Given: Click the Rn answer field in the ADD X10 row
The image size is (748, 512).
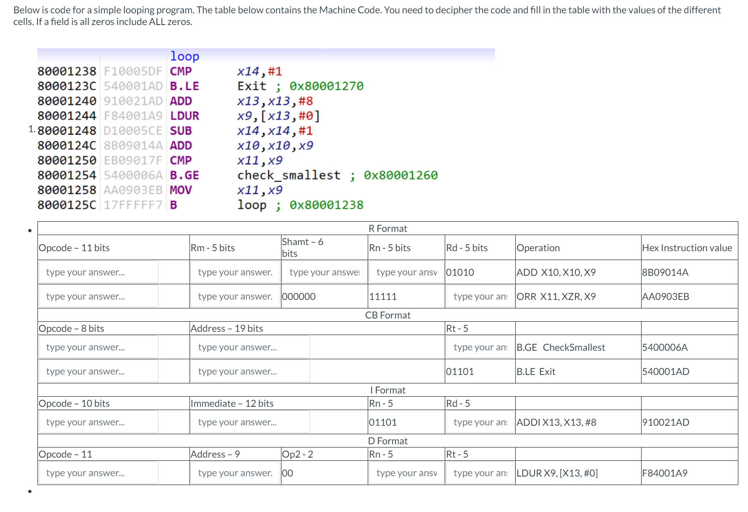Looking at the screenshot, I should coord(405,272).
